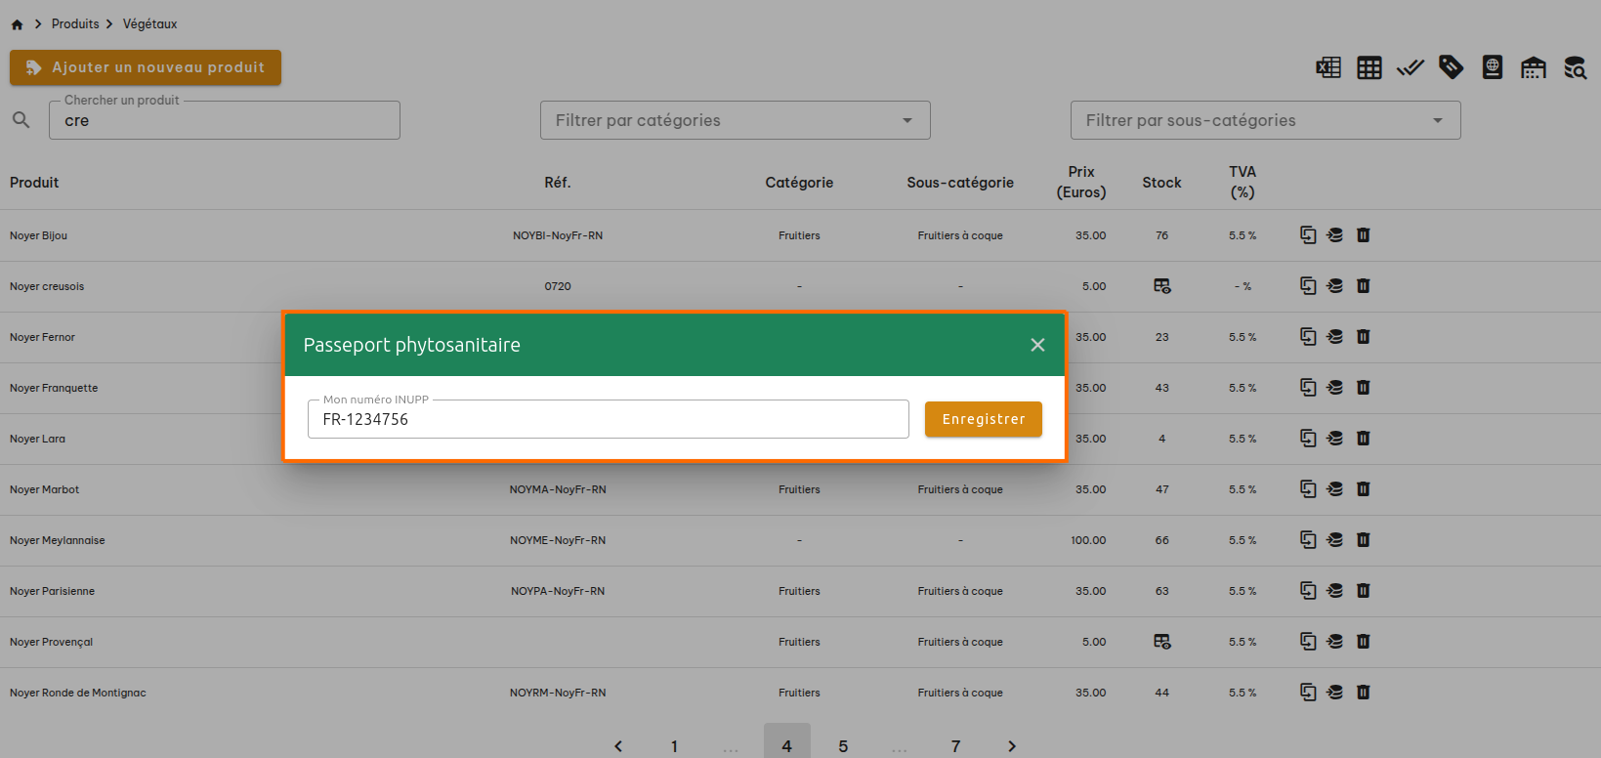Go to pagination page 5

[x=843, y=746]
